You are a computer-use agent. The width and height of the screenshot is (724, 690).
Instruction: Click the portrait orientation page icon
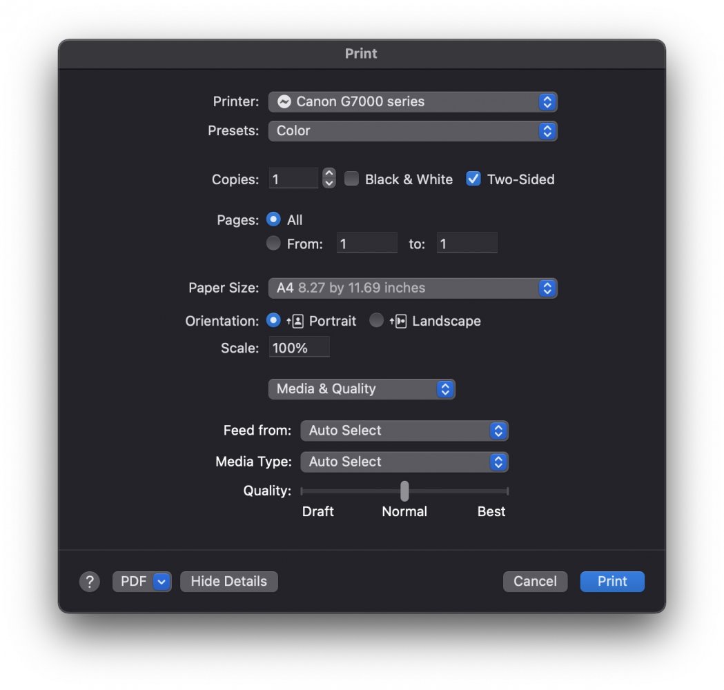[x=295, y=321]
